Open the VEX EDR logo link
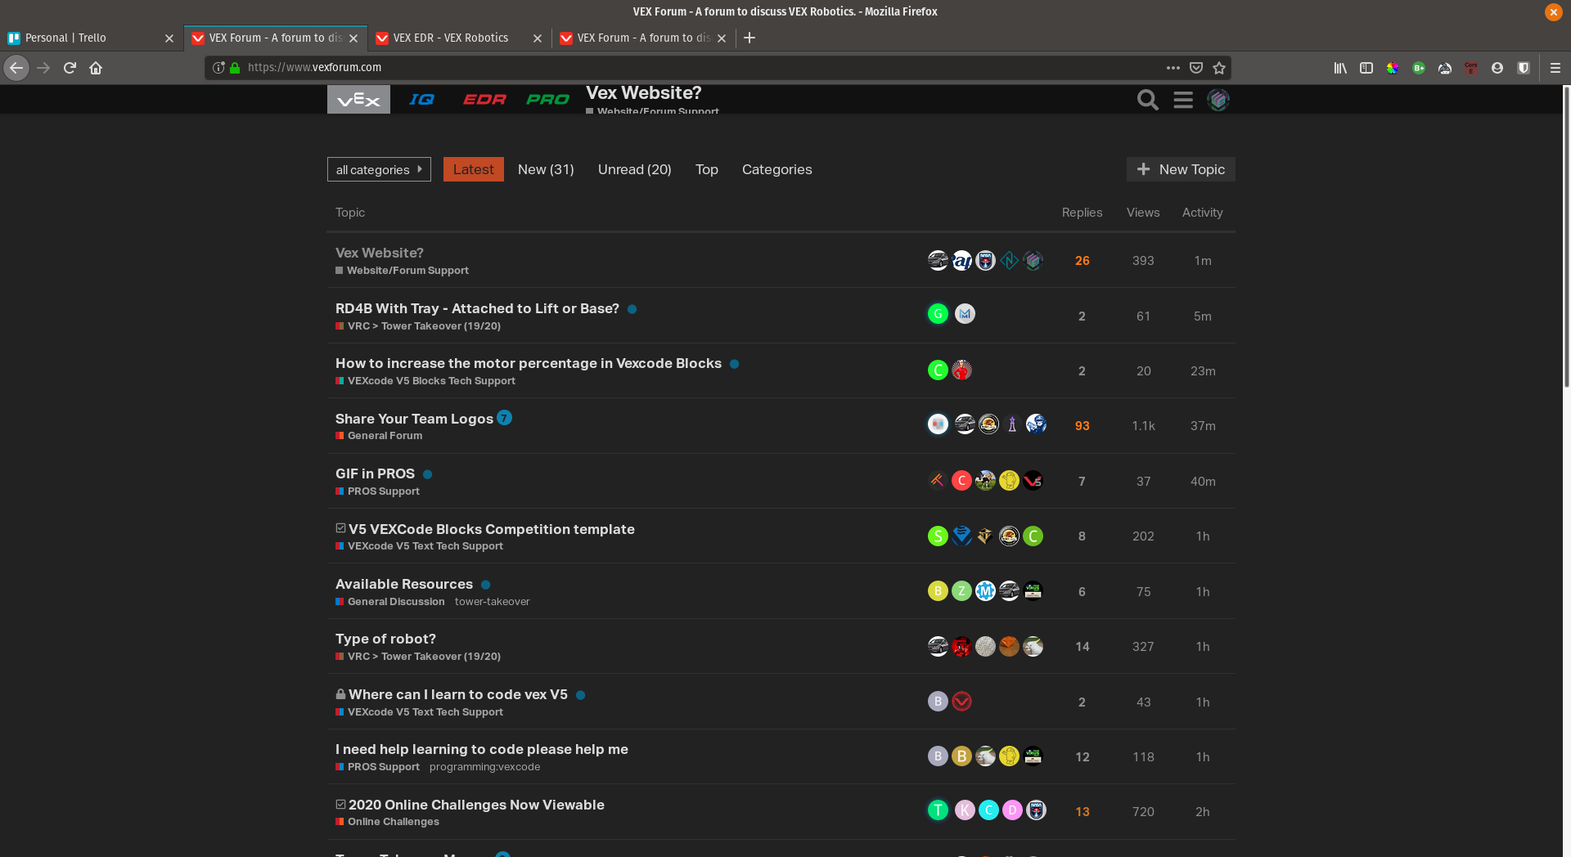1571x857 pixels. (x=484, y=100)
